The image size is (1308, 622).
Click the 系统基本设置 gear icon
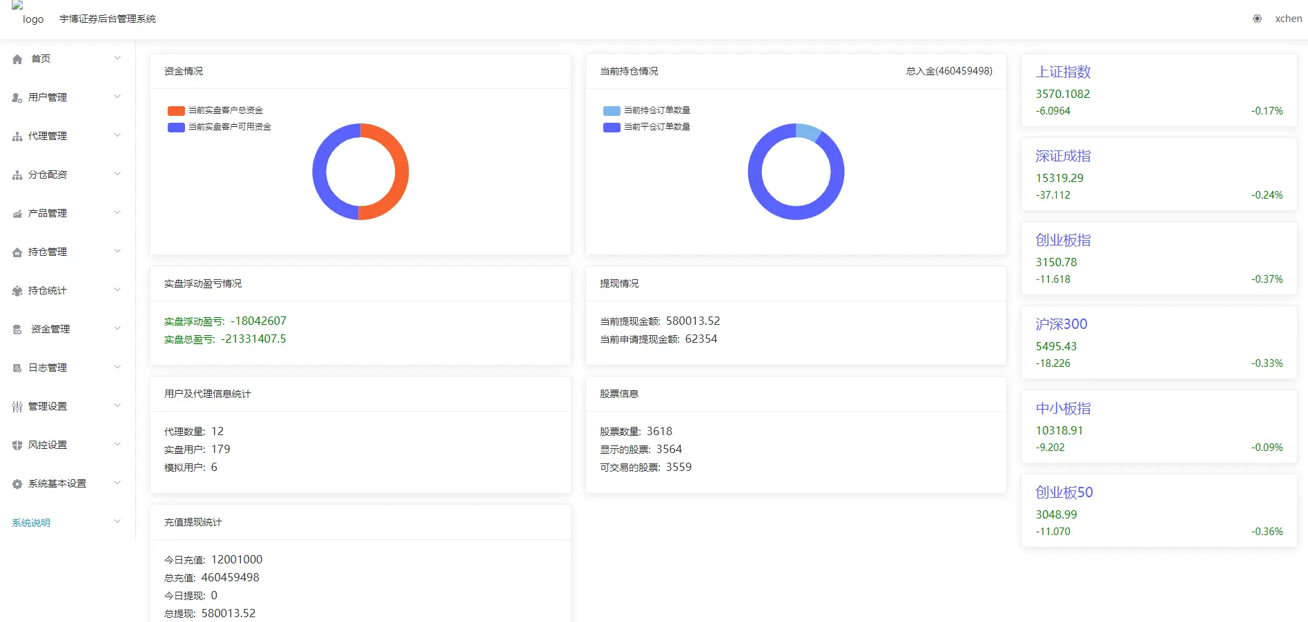(17, 484)
